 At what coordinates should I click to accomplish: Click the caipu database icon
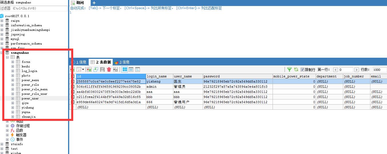7,21
